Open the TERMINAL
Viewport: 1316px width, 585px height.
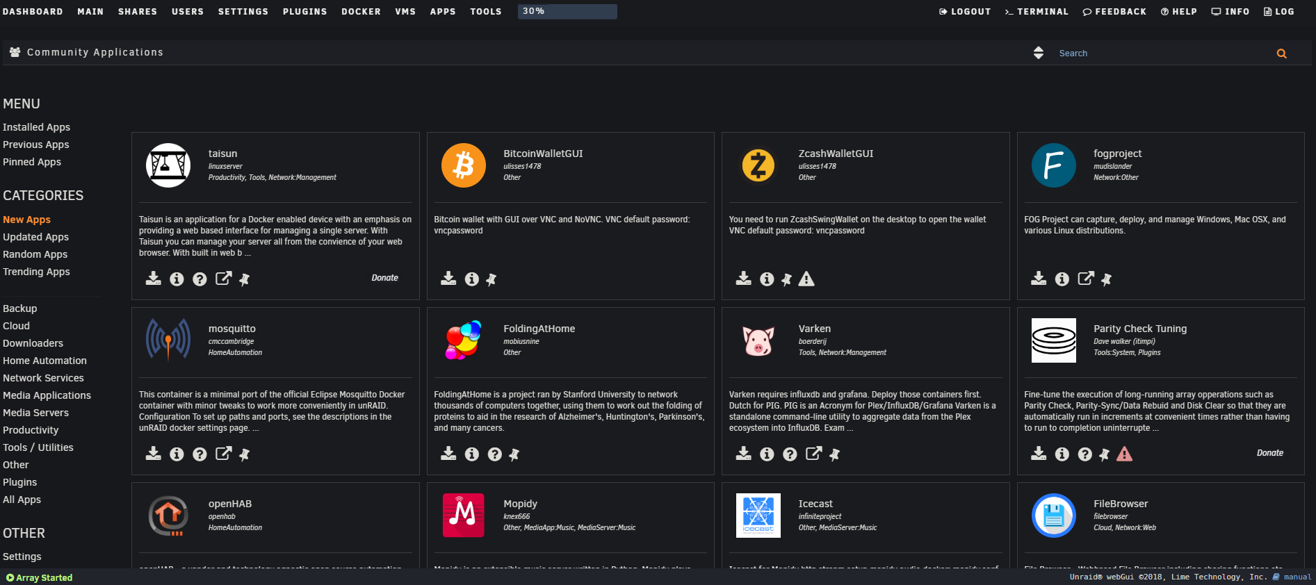[1037, 12]
